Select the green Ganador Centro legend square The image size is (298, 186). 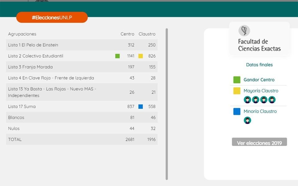click(237, 80)
